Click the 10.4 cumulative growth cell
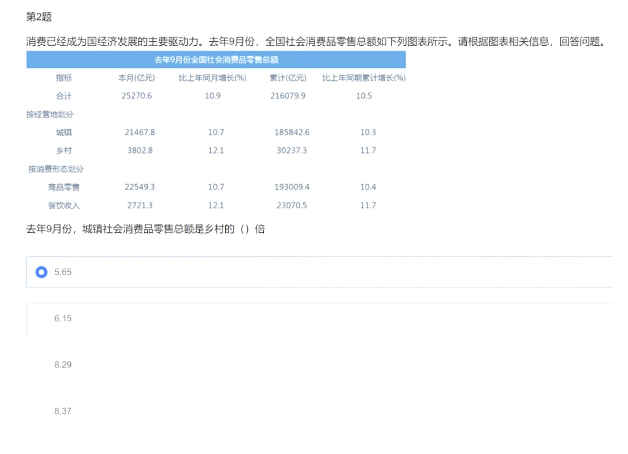The height and width of the screenshot is (454, 628). tap(368, 188)
